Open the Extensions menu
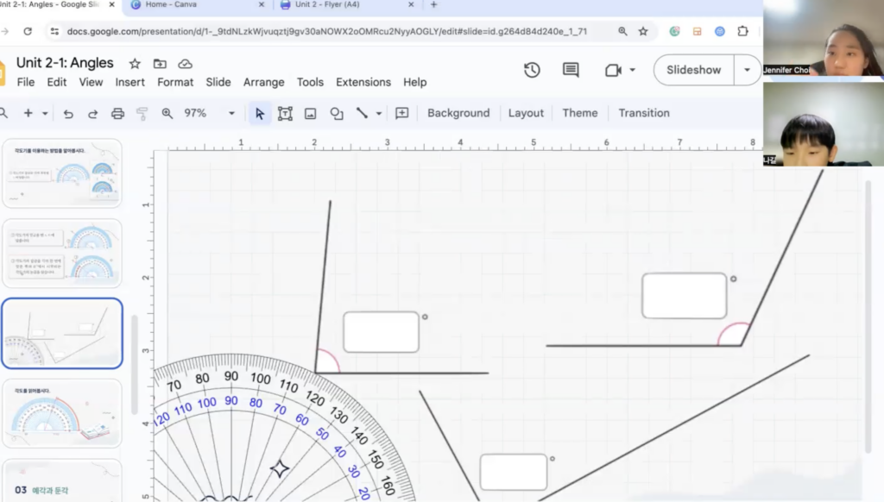This screenshot has width=884, height=502. coord(363,82)
